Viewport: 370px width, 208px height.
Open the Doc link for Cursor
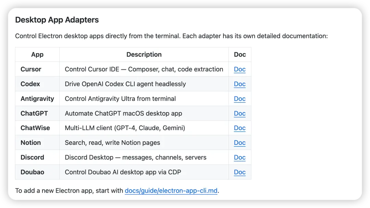[x=239, y=69]
